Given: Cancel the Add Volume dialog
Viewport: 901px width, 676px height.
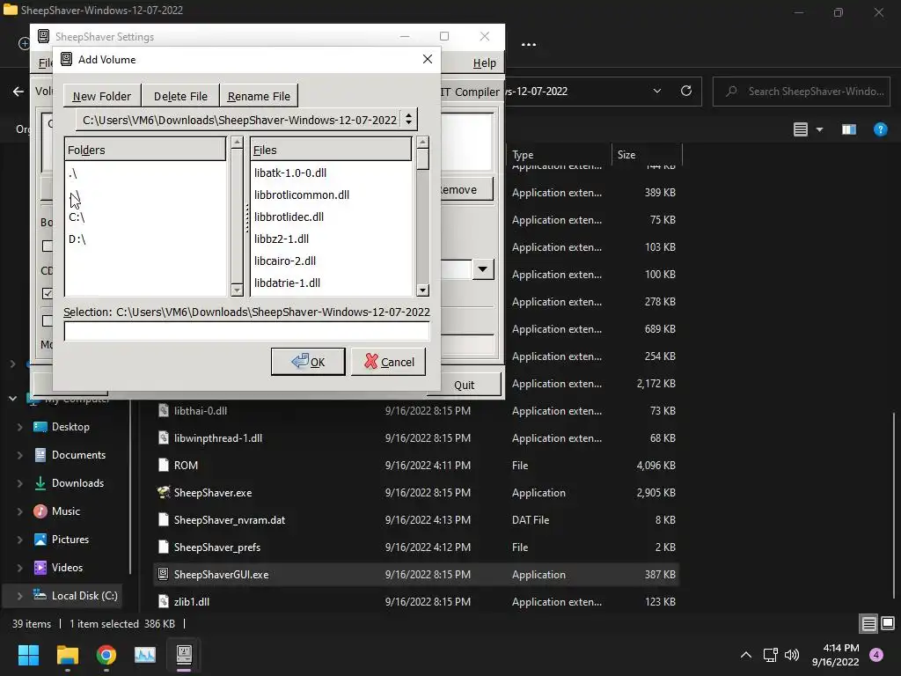Looking at the screenshot, I should tap(388, 362).
